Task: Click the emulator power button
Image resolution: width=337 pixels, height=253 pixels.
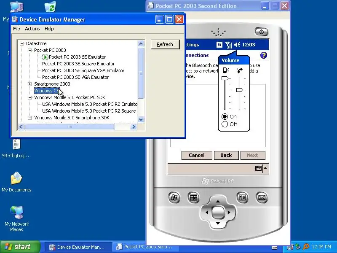Action: tap(261, 32)
